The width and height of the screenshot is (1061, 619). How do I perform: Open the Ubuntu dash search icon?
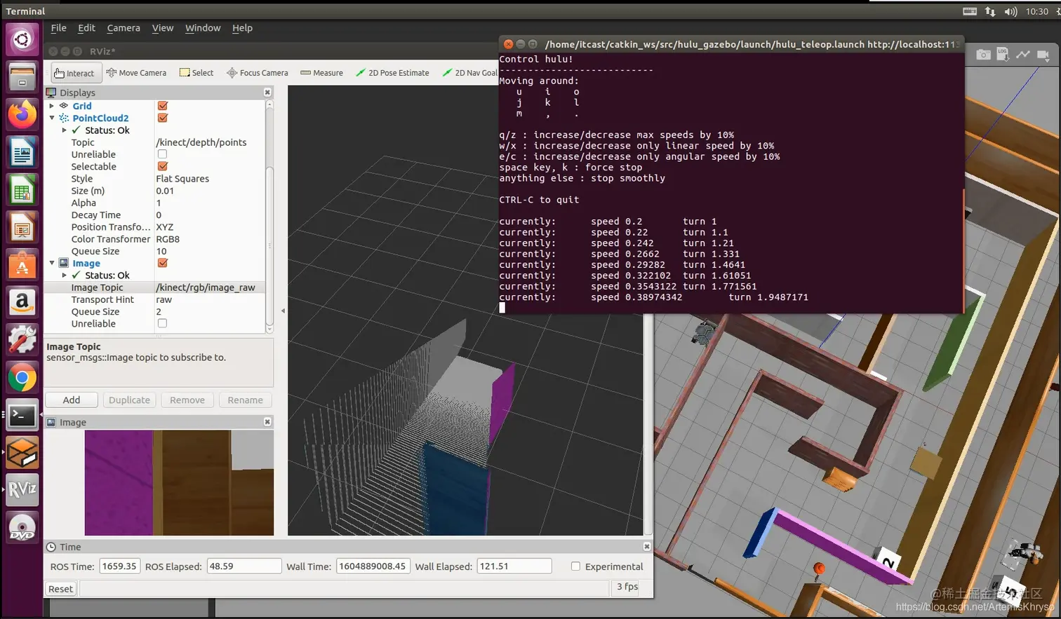click(x=22, y=39)
